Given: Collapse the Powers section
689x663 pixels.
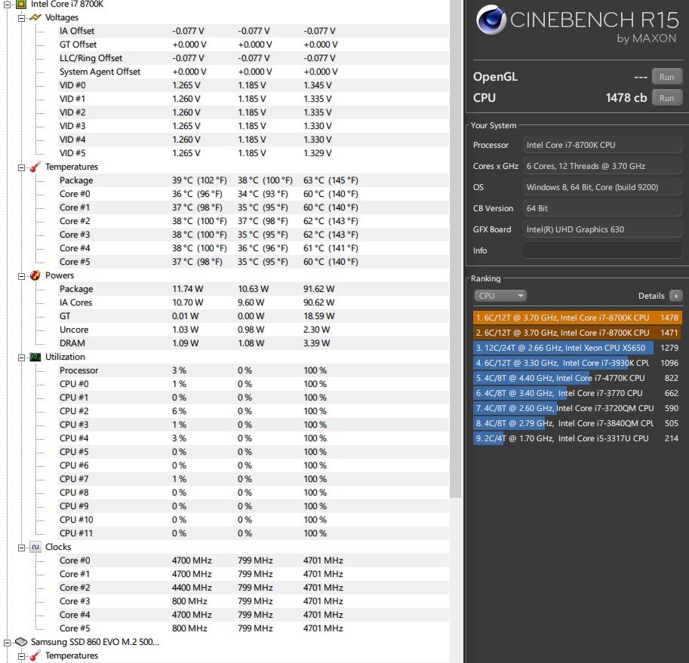Looking at the screenshot, I should point(21,276).
